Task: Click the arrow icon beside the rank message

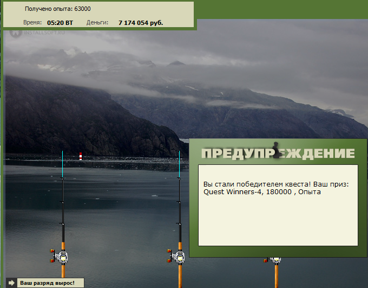Action: coord(11,283)
